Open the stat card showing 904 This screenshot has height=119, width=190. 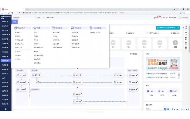pyautogui.click(x=174, y=93)
